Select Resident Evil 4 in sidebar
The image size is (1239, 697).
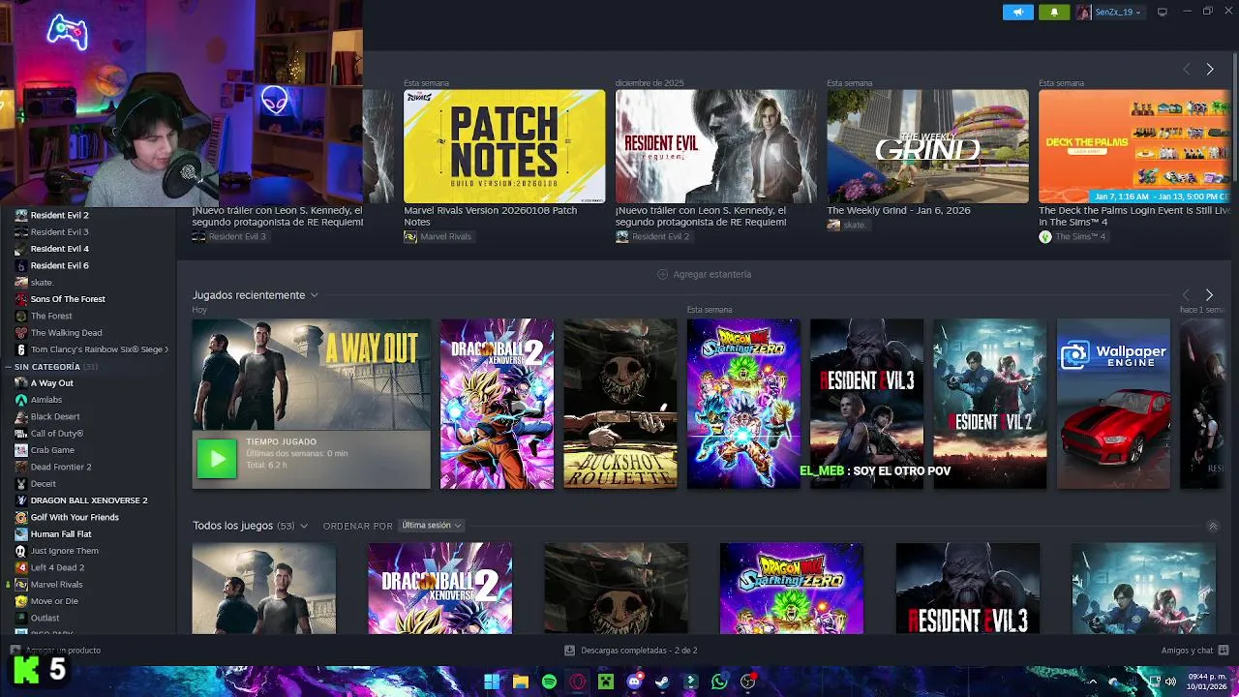click(x=59, y=249)
